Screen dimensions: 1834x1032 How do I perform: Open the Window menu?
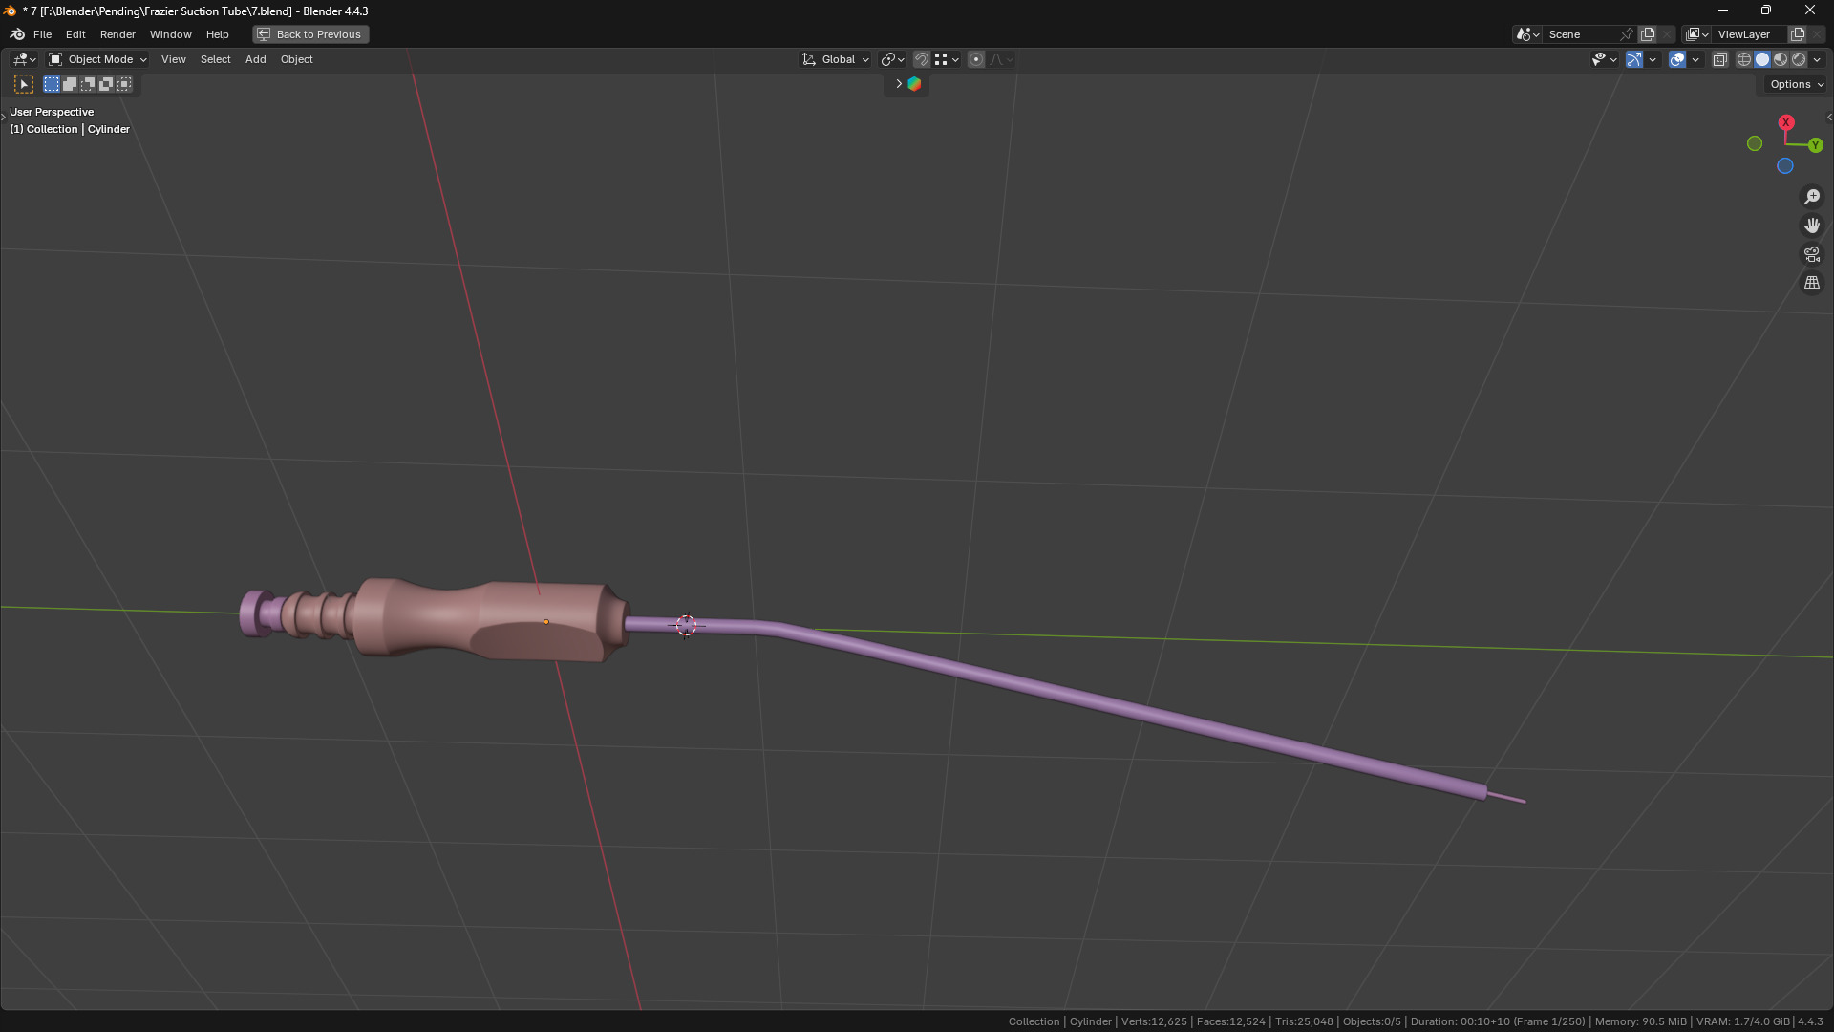170,34
